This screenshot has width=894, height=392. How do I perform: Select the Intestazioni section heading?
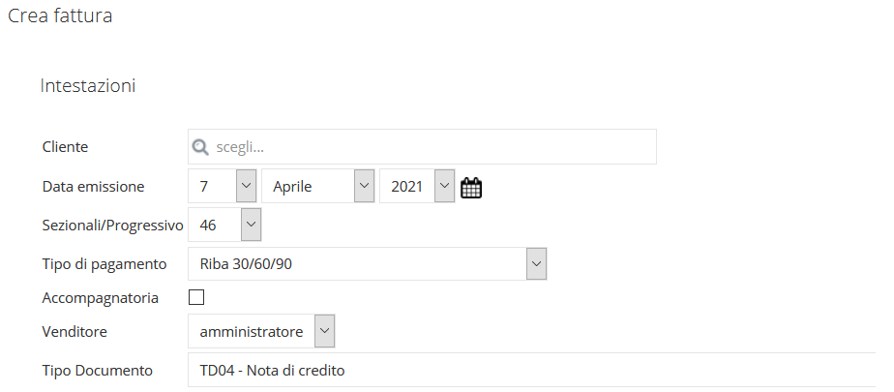88,85
